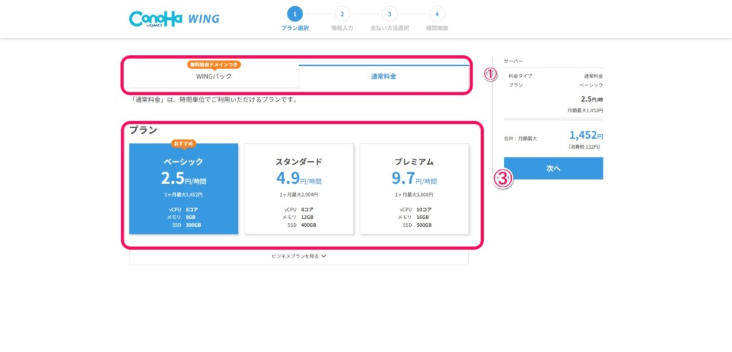Click the ConoHa WING logo
732x352 pixels.
(x=174, y=19)
